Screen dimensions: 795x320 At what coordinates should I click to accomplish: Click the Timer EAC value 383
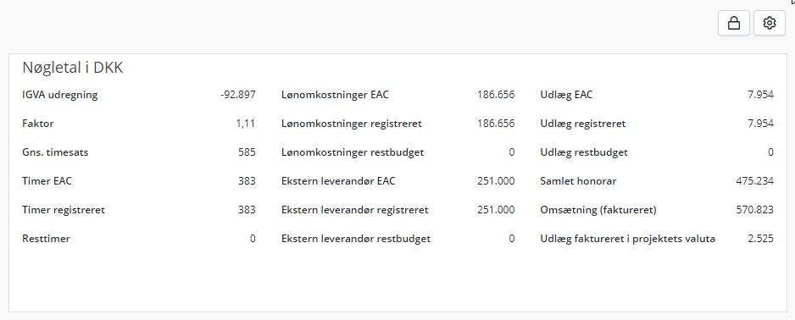click(247, 181)
